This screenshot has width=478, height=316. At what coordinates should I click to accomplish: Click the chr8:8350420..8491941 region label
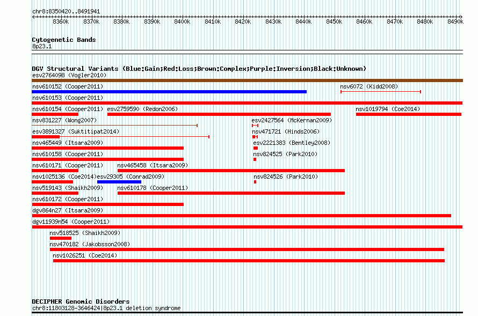66,11
